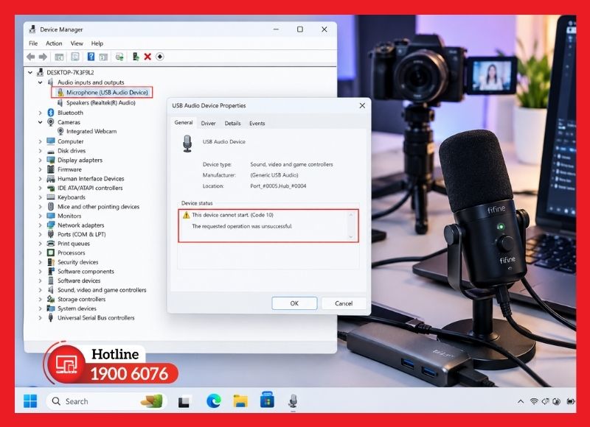The image size is (590, 427).
Task: Click the Firmware category icon
Action: (x=51, y=169)
